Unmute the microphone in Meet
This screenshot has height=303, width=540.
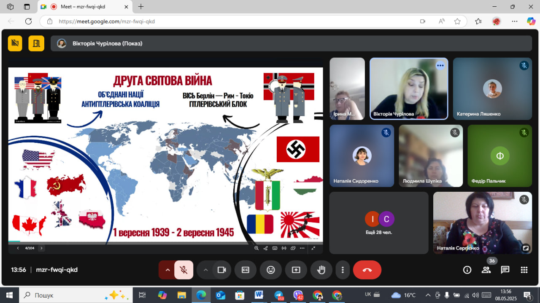pos(184,270)
